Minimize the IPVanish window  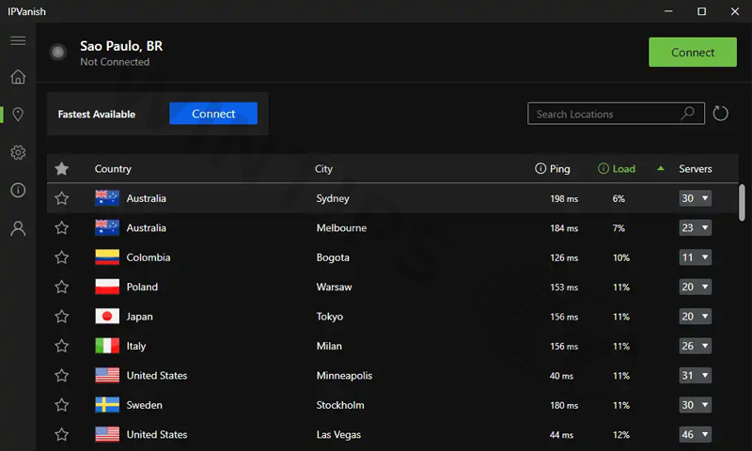coord(668,11)
